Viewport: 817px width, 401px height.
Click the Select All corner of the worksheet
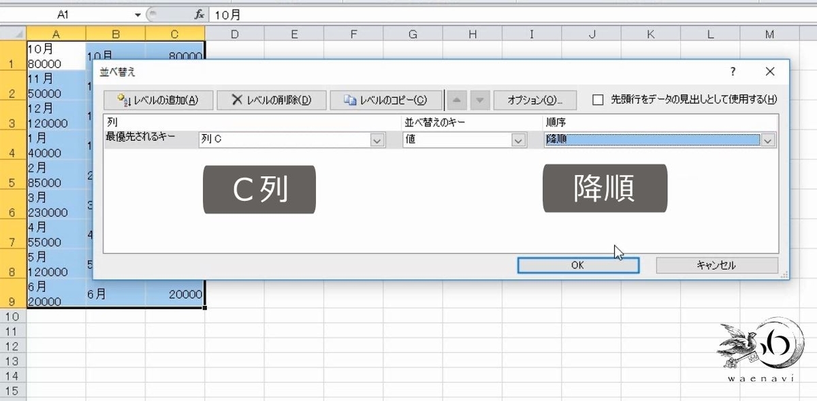coord(12,33)
